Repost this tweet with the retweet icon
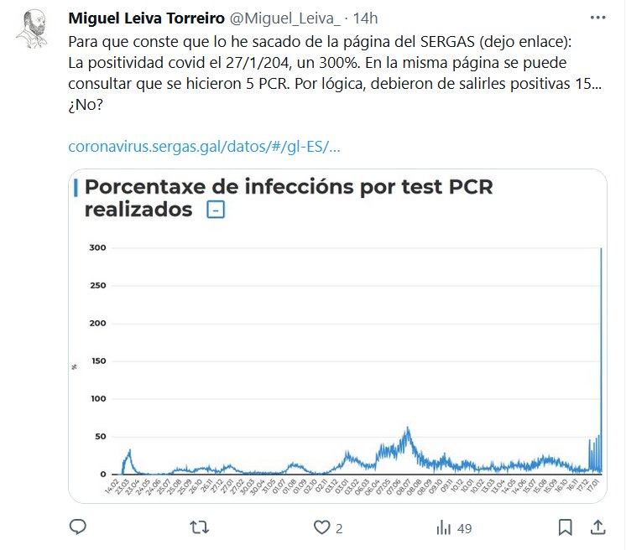This screenshot has height=550, width=626. [x=201, y=527]
